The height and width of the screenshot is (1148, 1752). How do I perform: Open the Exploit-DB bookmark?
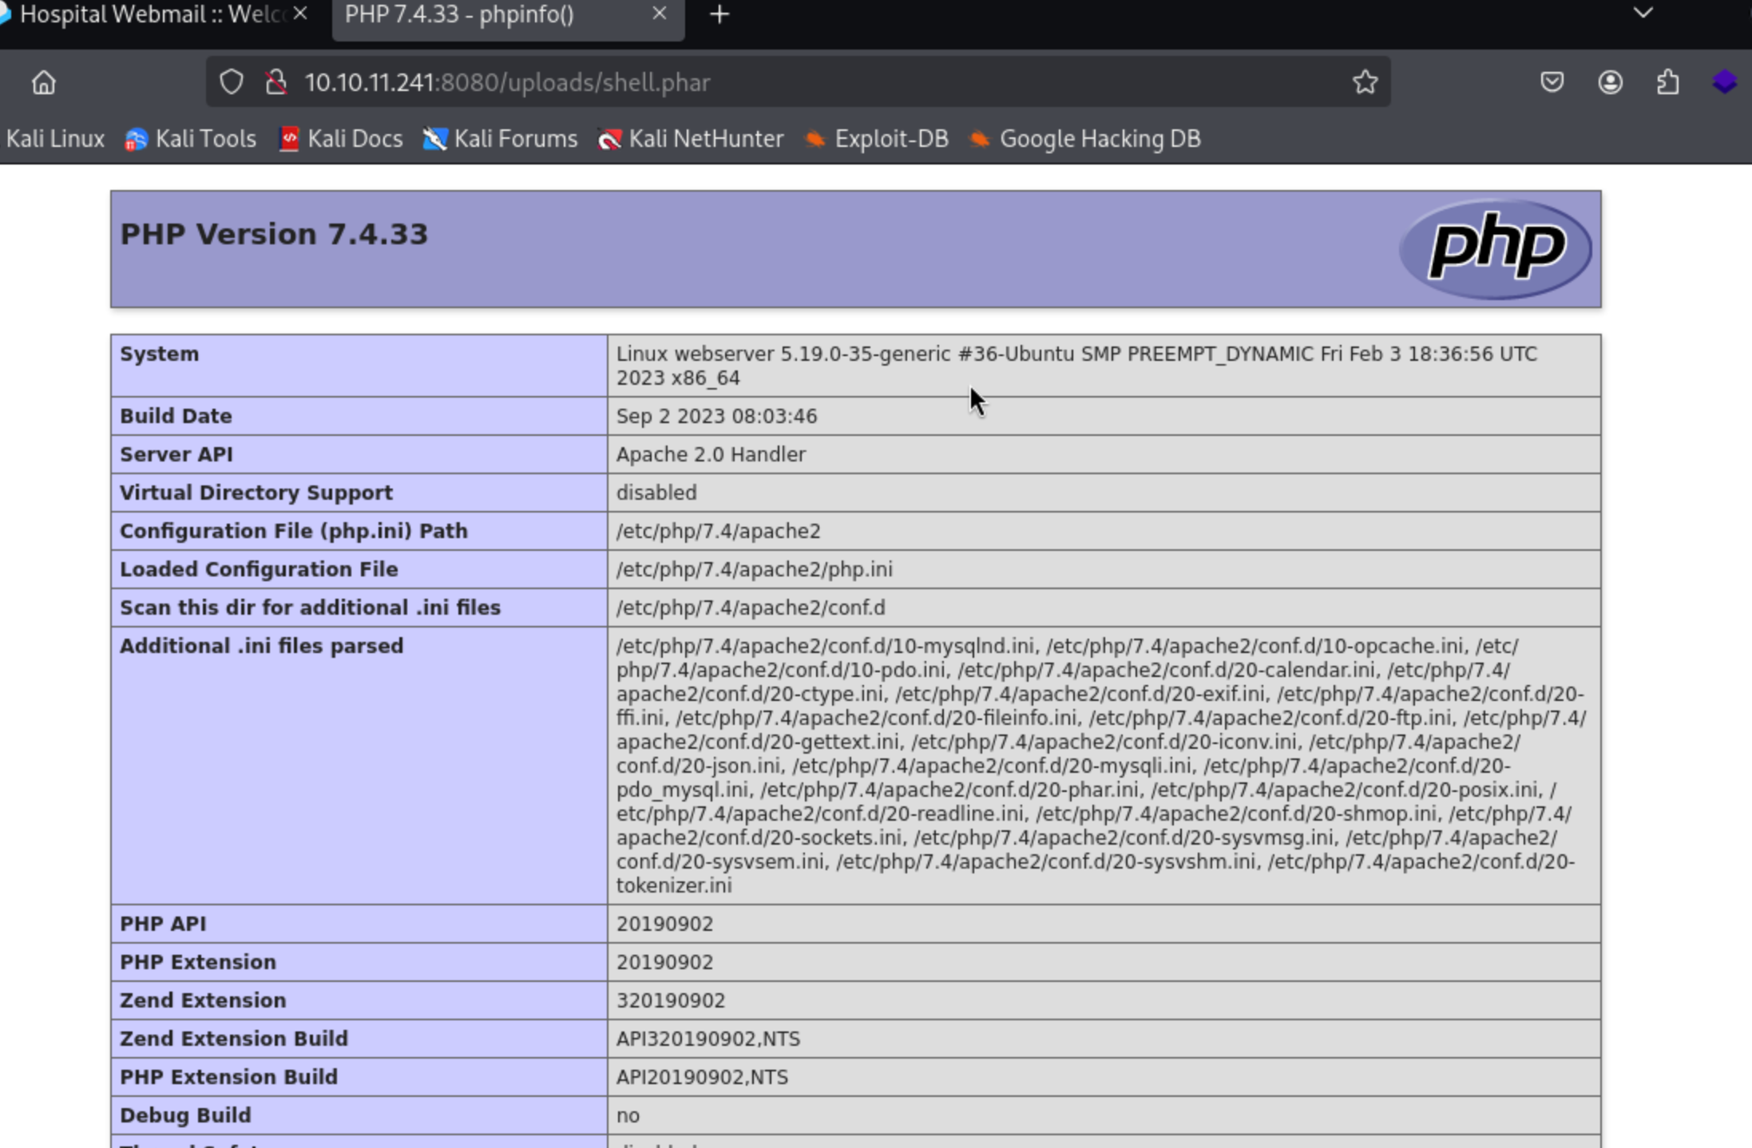point(876,139)
